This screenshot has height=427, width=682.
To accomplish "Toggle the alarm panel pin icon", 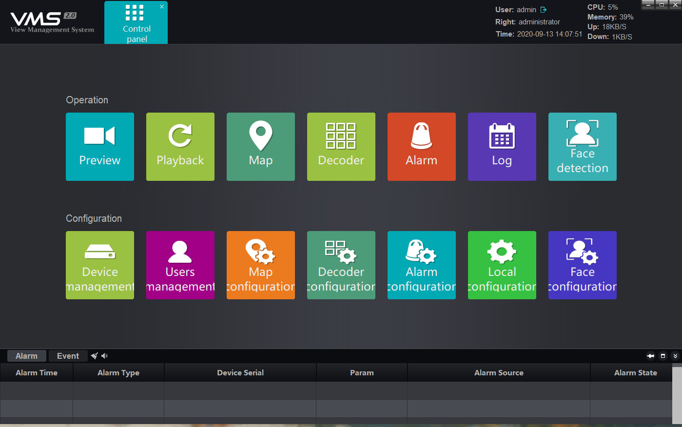I will (650, 356).
